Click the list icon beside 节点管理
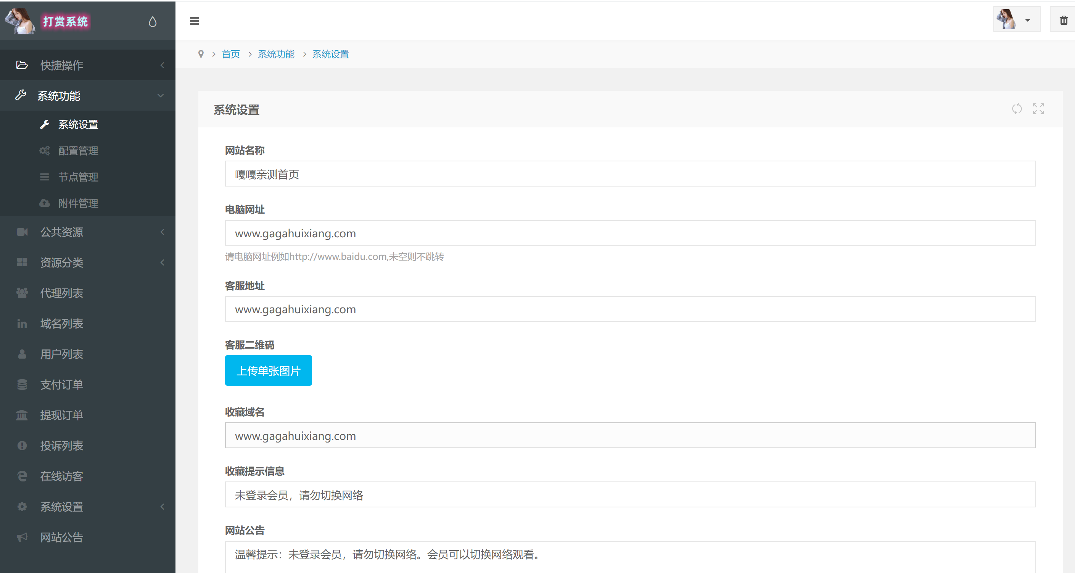Viewport: 1075px width, 573px height. coord(45,177)
